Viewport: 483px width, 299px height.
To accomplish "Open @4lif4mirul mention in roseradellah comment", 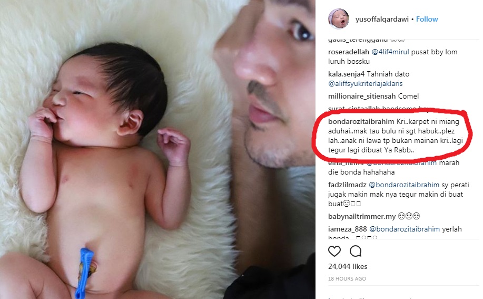I will (x=390, y=52).
